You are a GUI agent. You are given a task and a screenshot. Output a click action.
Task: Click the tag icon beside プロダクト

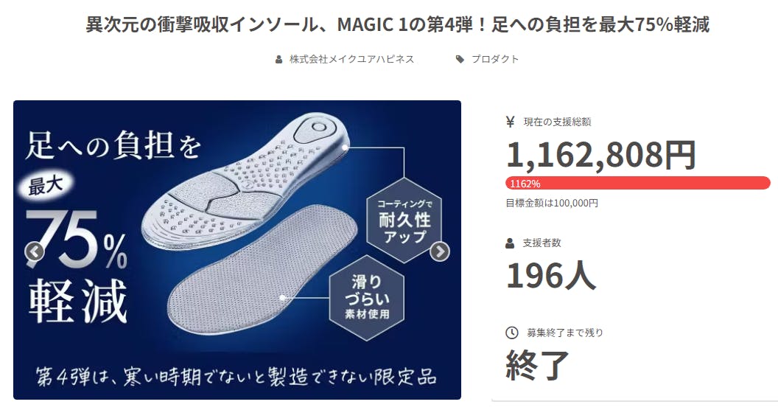(x=460, y=60)
